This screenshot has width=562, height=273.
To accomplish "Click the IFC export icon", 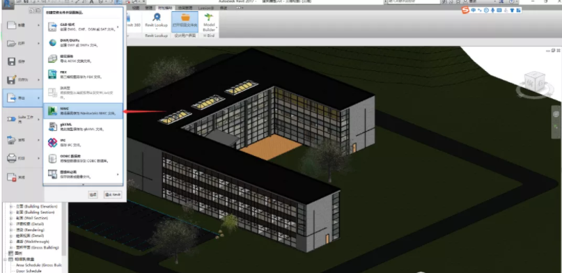I will [53, 143].
